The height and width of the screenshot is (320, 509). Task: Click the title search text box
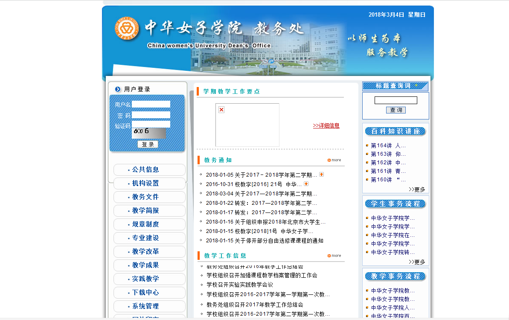[x=396, y=100]
